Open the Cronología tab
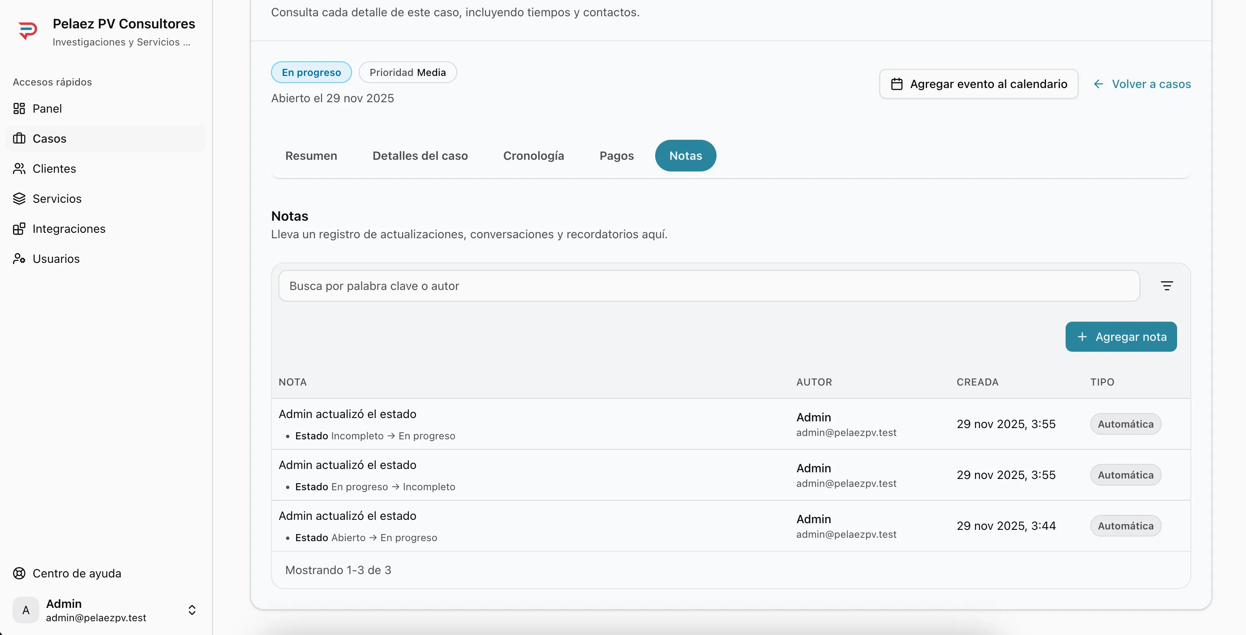1246x635 pixels. coord(534,156)
